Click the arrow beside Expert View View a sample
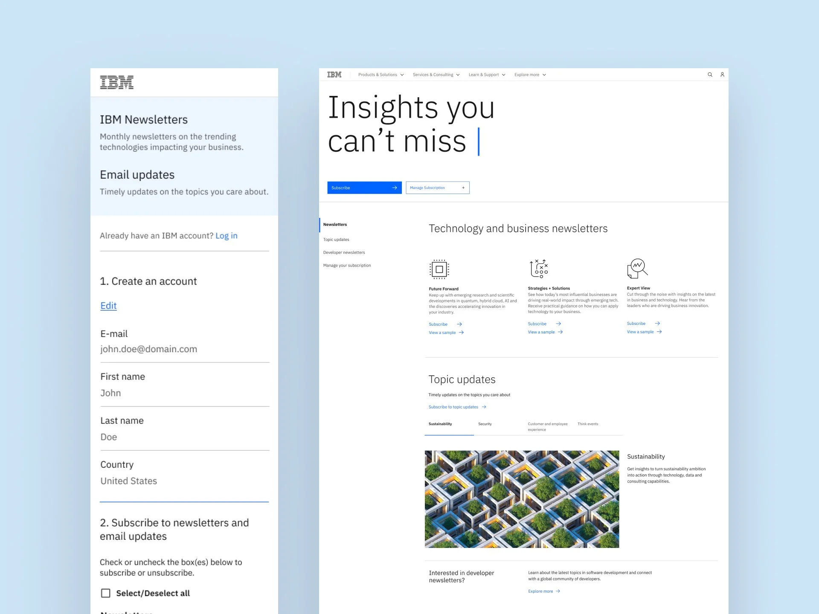 click(659, 332)
